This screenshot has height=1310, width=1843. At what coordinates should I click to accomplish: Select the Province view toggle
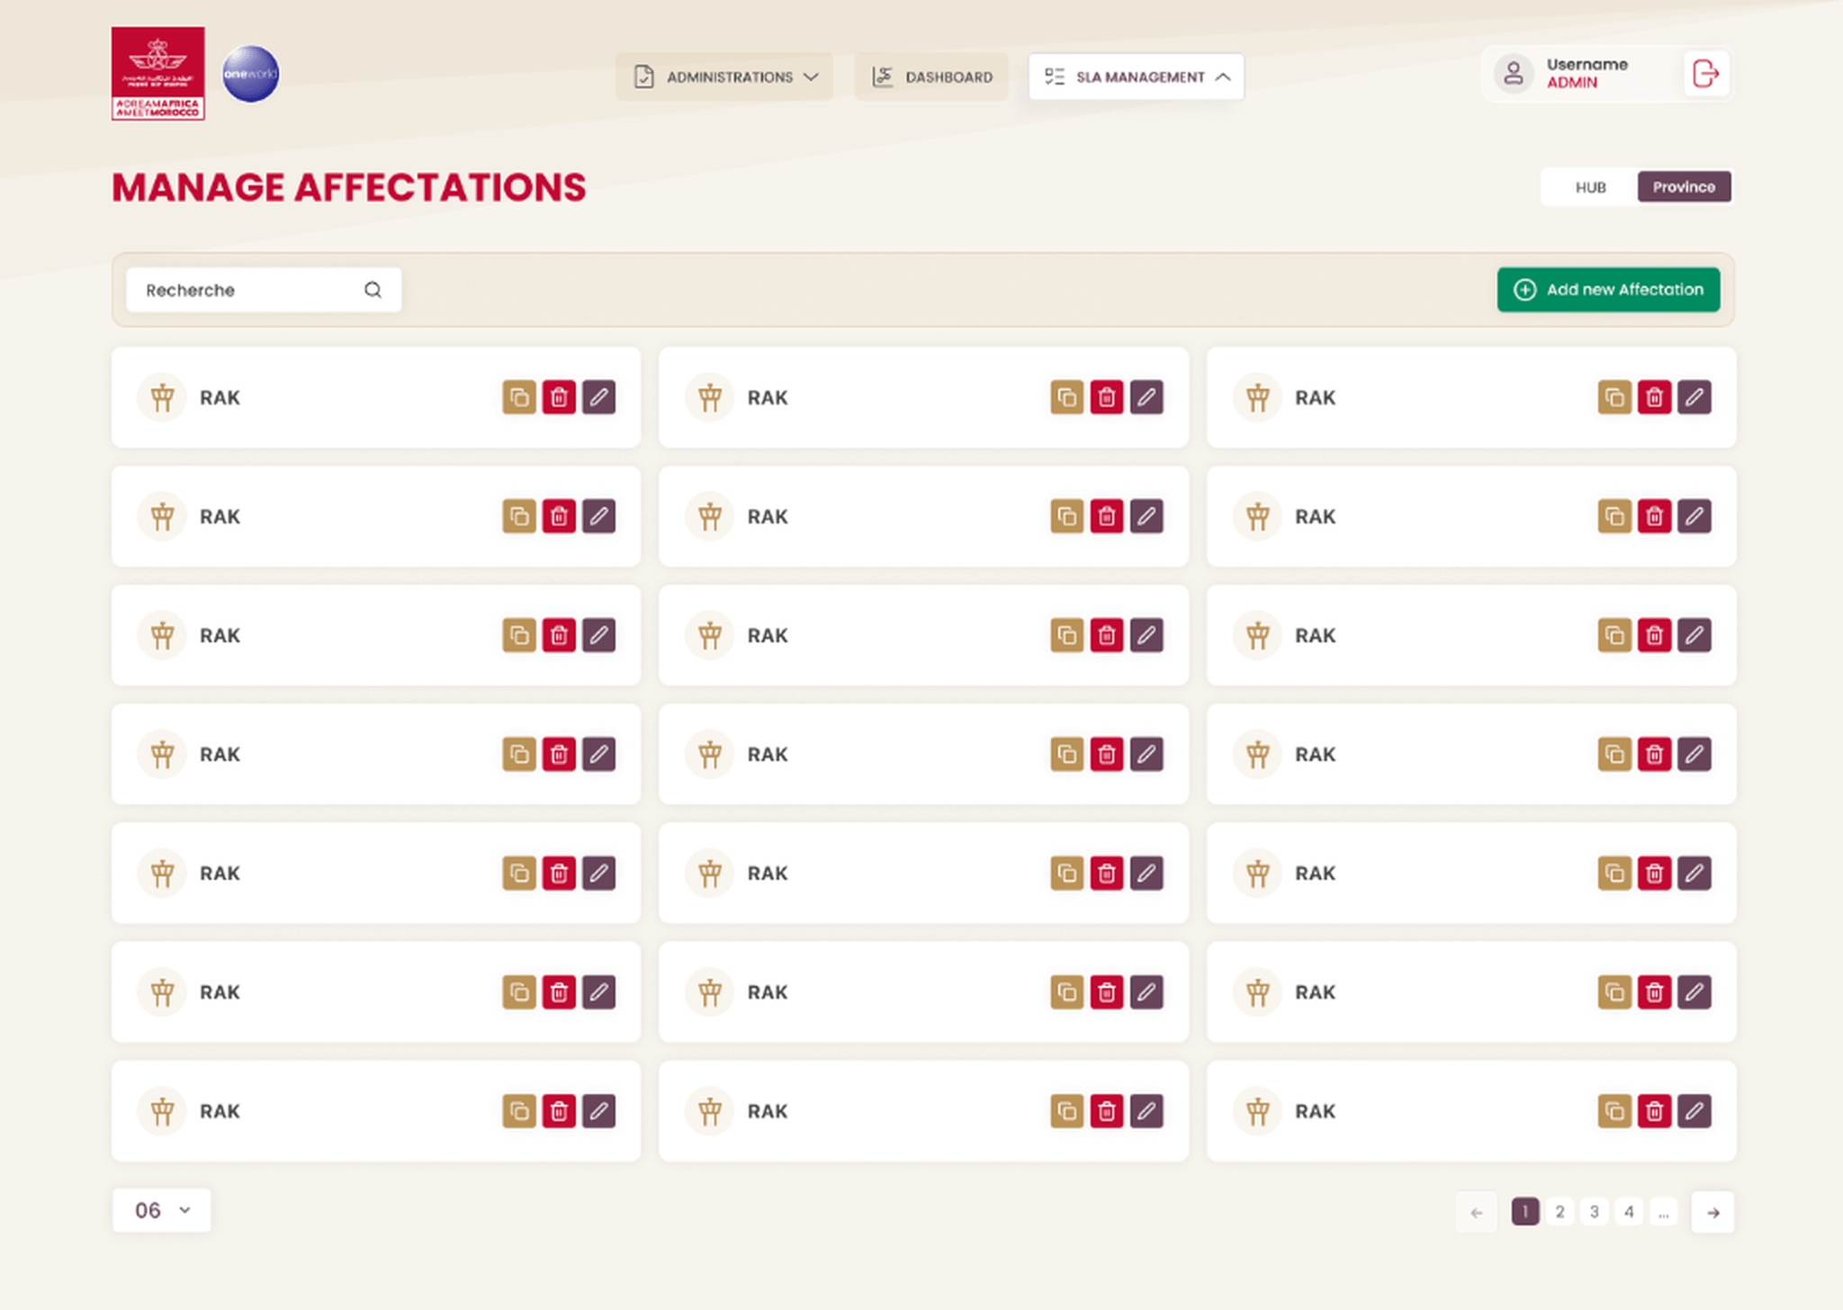(x=1684, y=187)
